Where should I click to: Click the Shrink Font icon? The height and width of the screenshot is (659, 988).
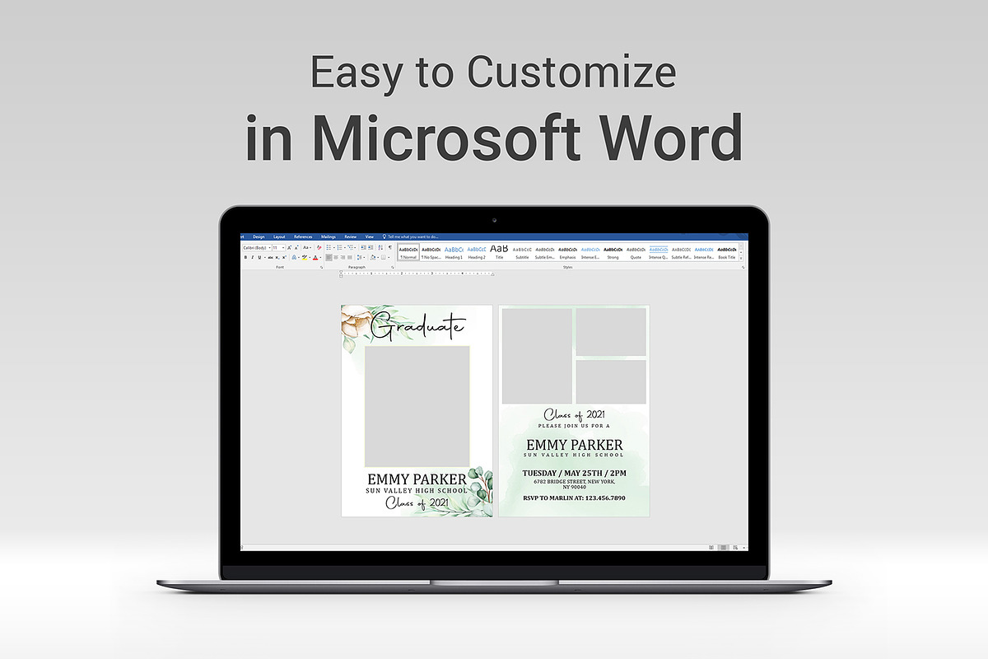click(x=296, y=248)
